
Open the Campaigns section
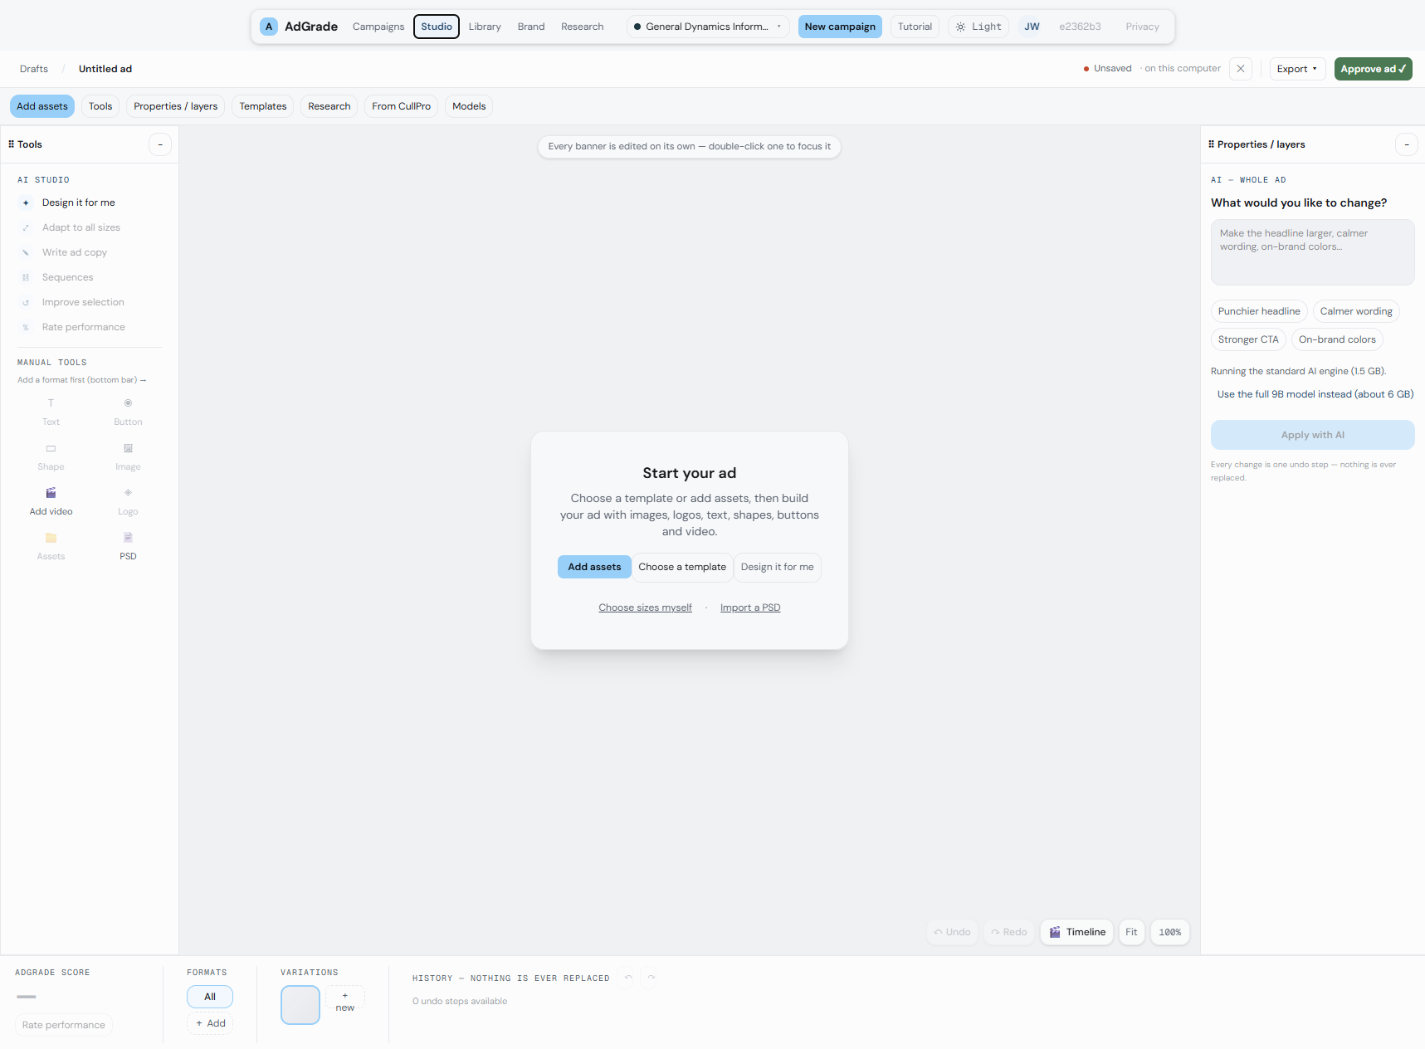378,27
